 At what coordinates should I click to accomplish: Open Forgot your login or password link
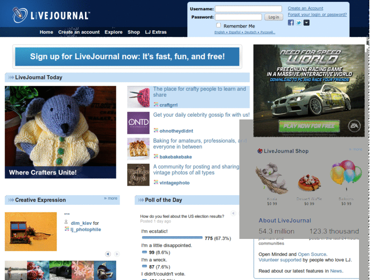(317, 14)
